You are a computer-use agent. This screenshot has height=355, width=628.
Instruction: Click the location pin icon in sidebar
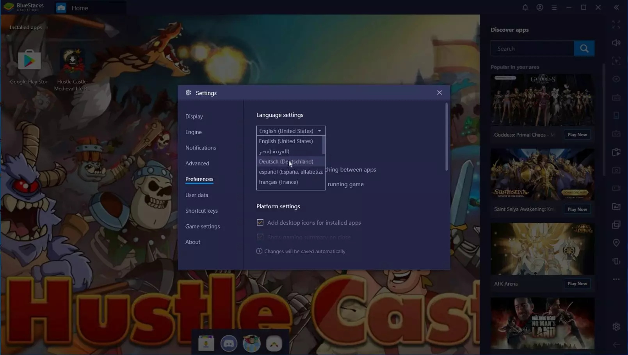(x=616, y=243)
